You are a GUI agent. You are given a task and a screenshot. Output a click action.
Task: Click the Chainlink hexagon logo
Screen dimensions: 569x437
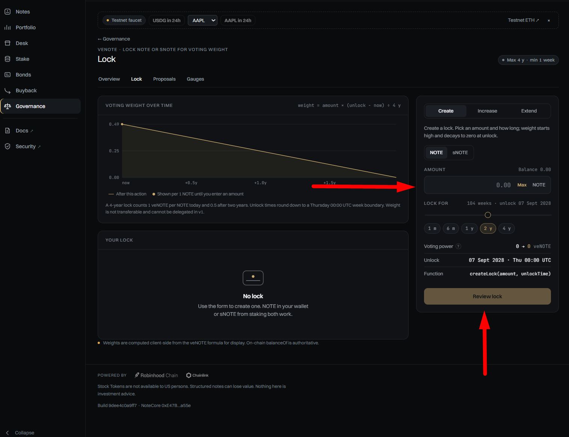[189, 375]
